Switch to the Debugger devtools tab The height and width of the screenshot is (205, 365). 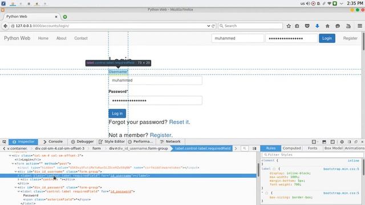(82, 142)
